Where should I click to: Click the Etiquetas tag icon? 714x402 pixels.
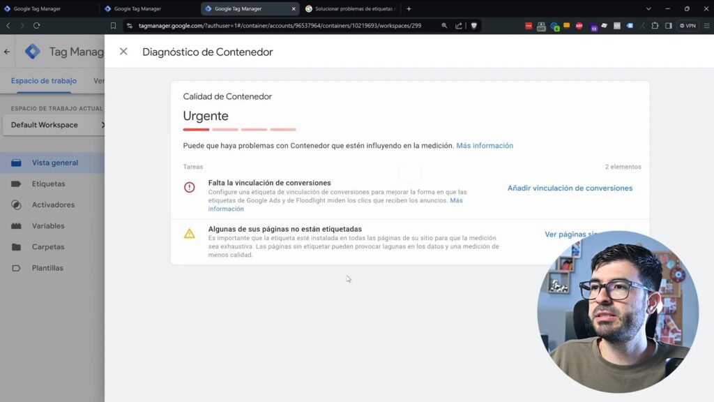pos(17,184)
